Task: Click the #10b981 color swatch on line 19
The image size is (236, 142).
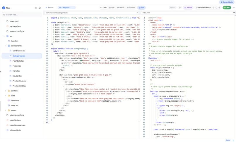Action: (81, 60)
